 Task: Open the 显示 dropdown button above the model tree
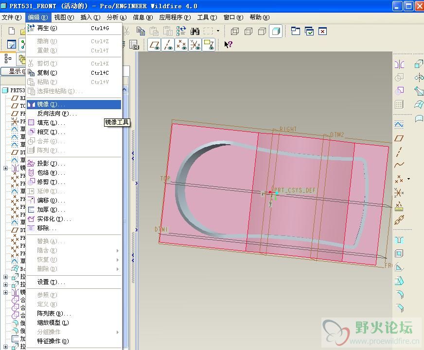point(14,71)
